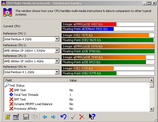The height and width of the screenshot is (122, 158).
Task: Click the blue Refresh arrow icon
Action: point(63,117)
